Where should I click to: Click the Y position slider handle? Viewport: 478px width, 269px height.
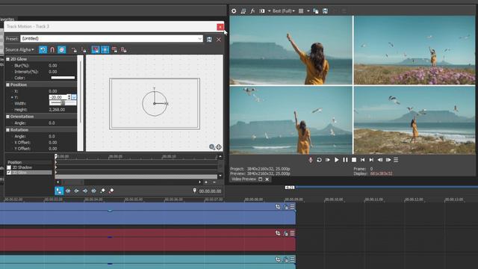tap(63, 103)
